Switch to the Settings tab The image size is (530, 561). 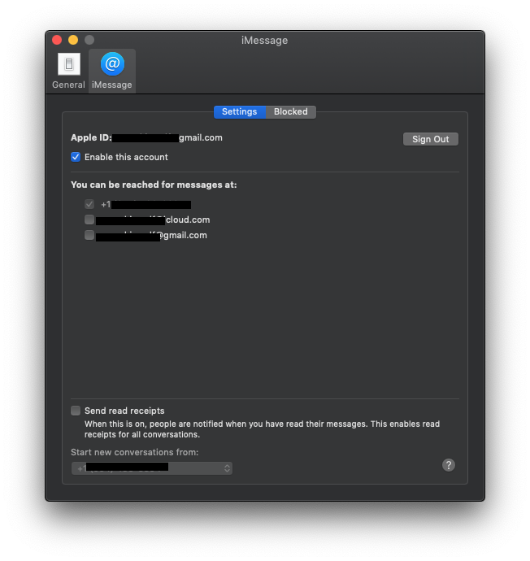click(240, 111)
